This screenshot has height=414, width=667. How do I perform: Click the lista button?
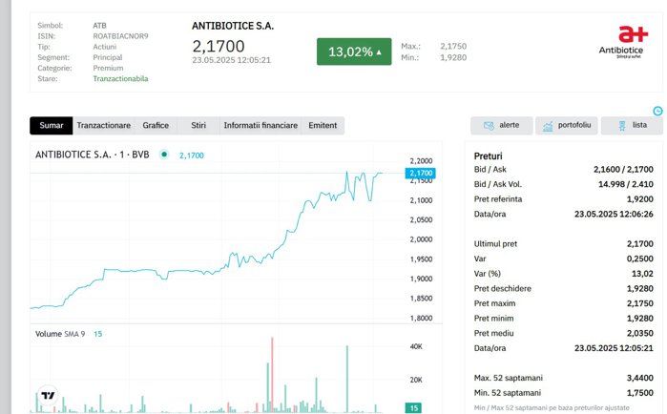[x=632, y=125]
